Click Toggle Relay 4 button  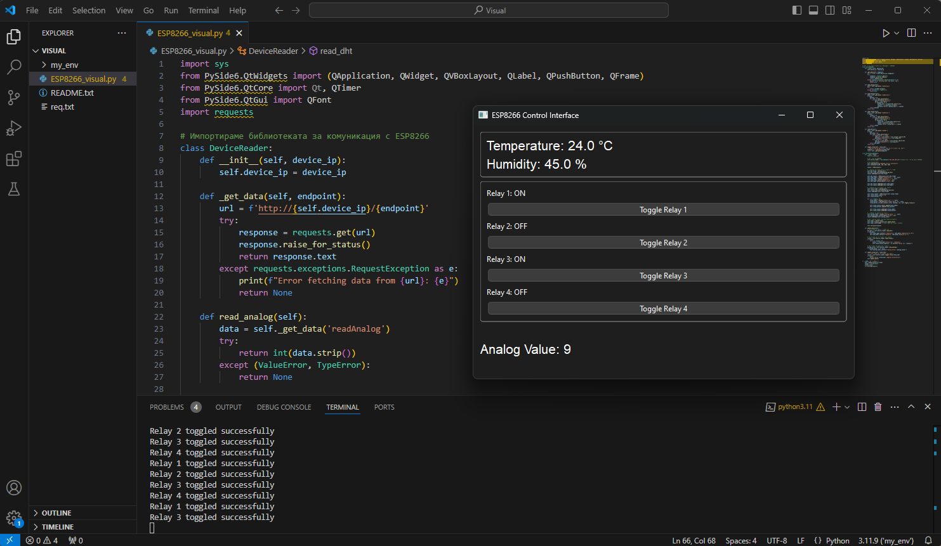(x=663, y=308)
